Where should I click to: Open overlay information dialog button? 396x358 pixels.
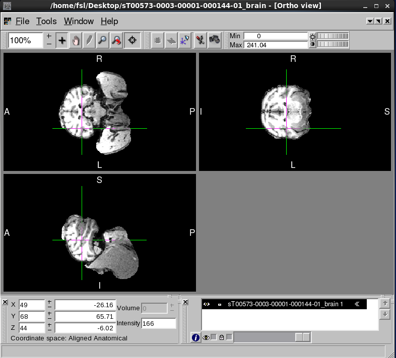[x=195, y=337]
